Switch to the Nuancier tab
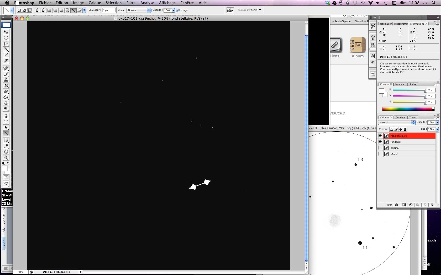441x275 pixels. tap(400, 84)
